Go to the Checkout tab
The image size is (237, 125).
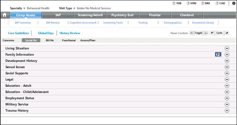coord(187,15)
